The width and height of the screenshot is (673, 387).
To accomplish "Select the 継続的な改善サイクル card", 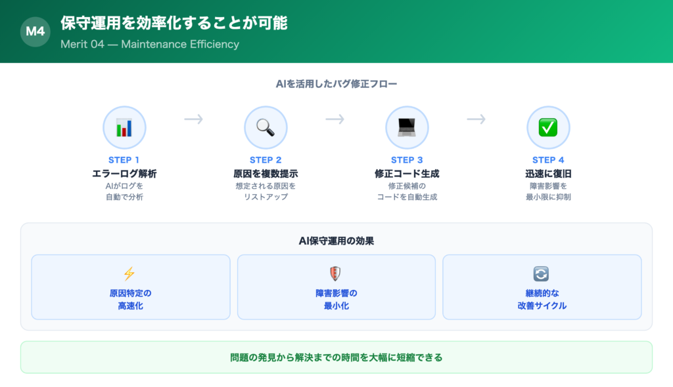I will pos(542,287).
